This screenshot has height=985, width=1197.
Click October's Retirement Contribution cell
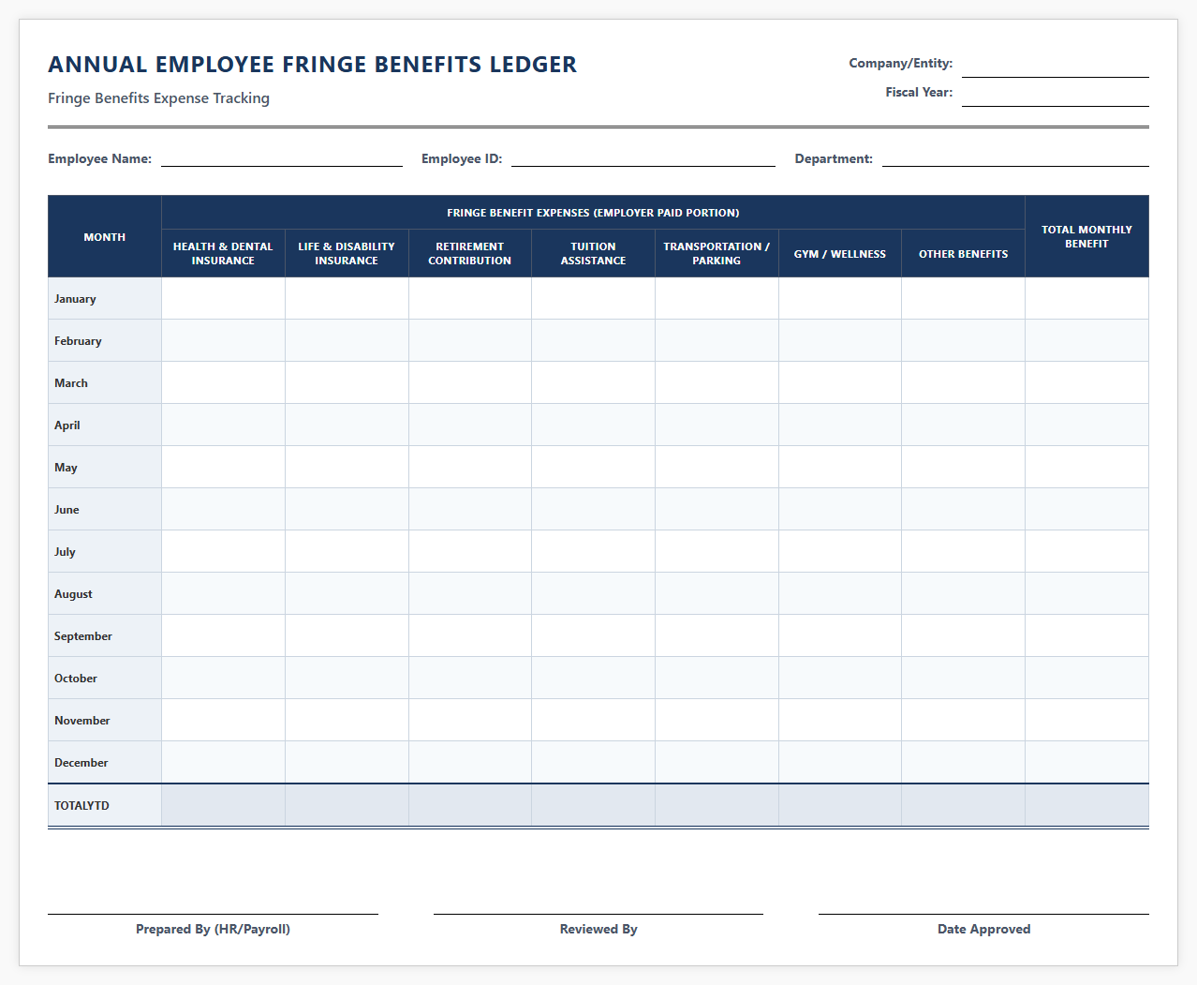point(470,678)
